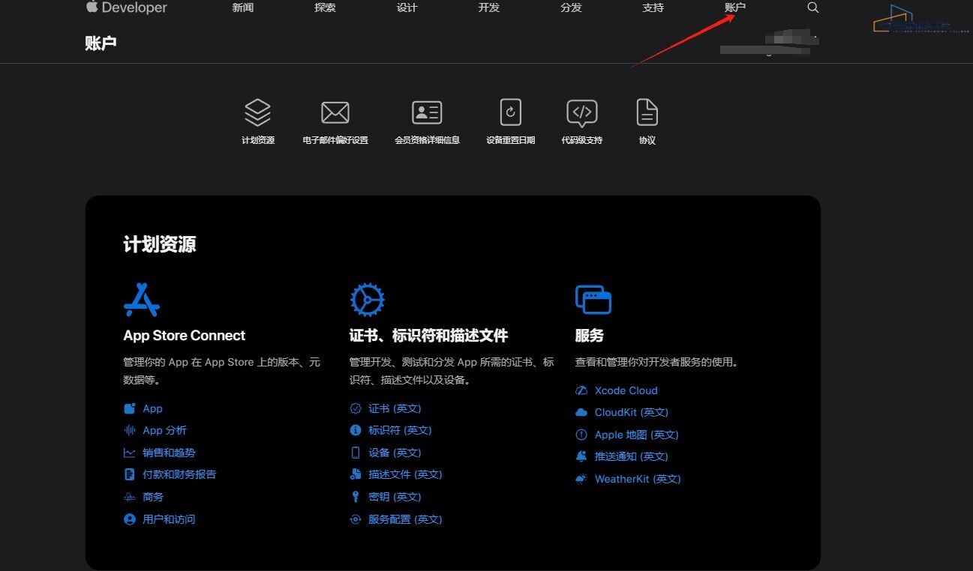The image size is (973, 571).
Task: Click the 代码级支持 code bubble icon
Action: (x=581, y=112)
